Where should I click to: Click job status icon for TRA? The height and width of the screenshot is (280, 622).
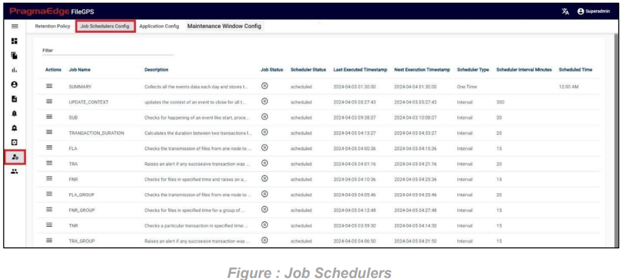[x=265, y=163]
